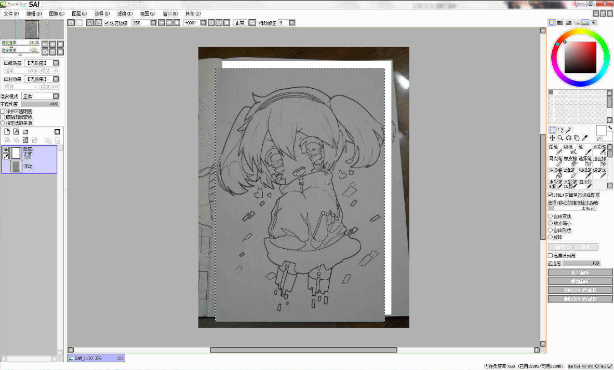Open the 文件 File menu
The height and width of the screenshot is (370, 614).
point(11,13)
